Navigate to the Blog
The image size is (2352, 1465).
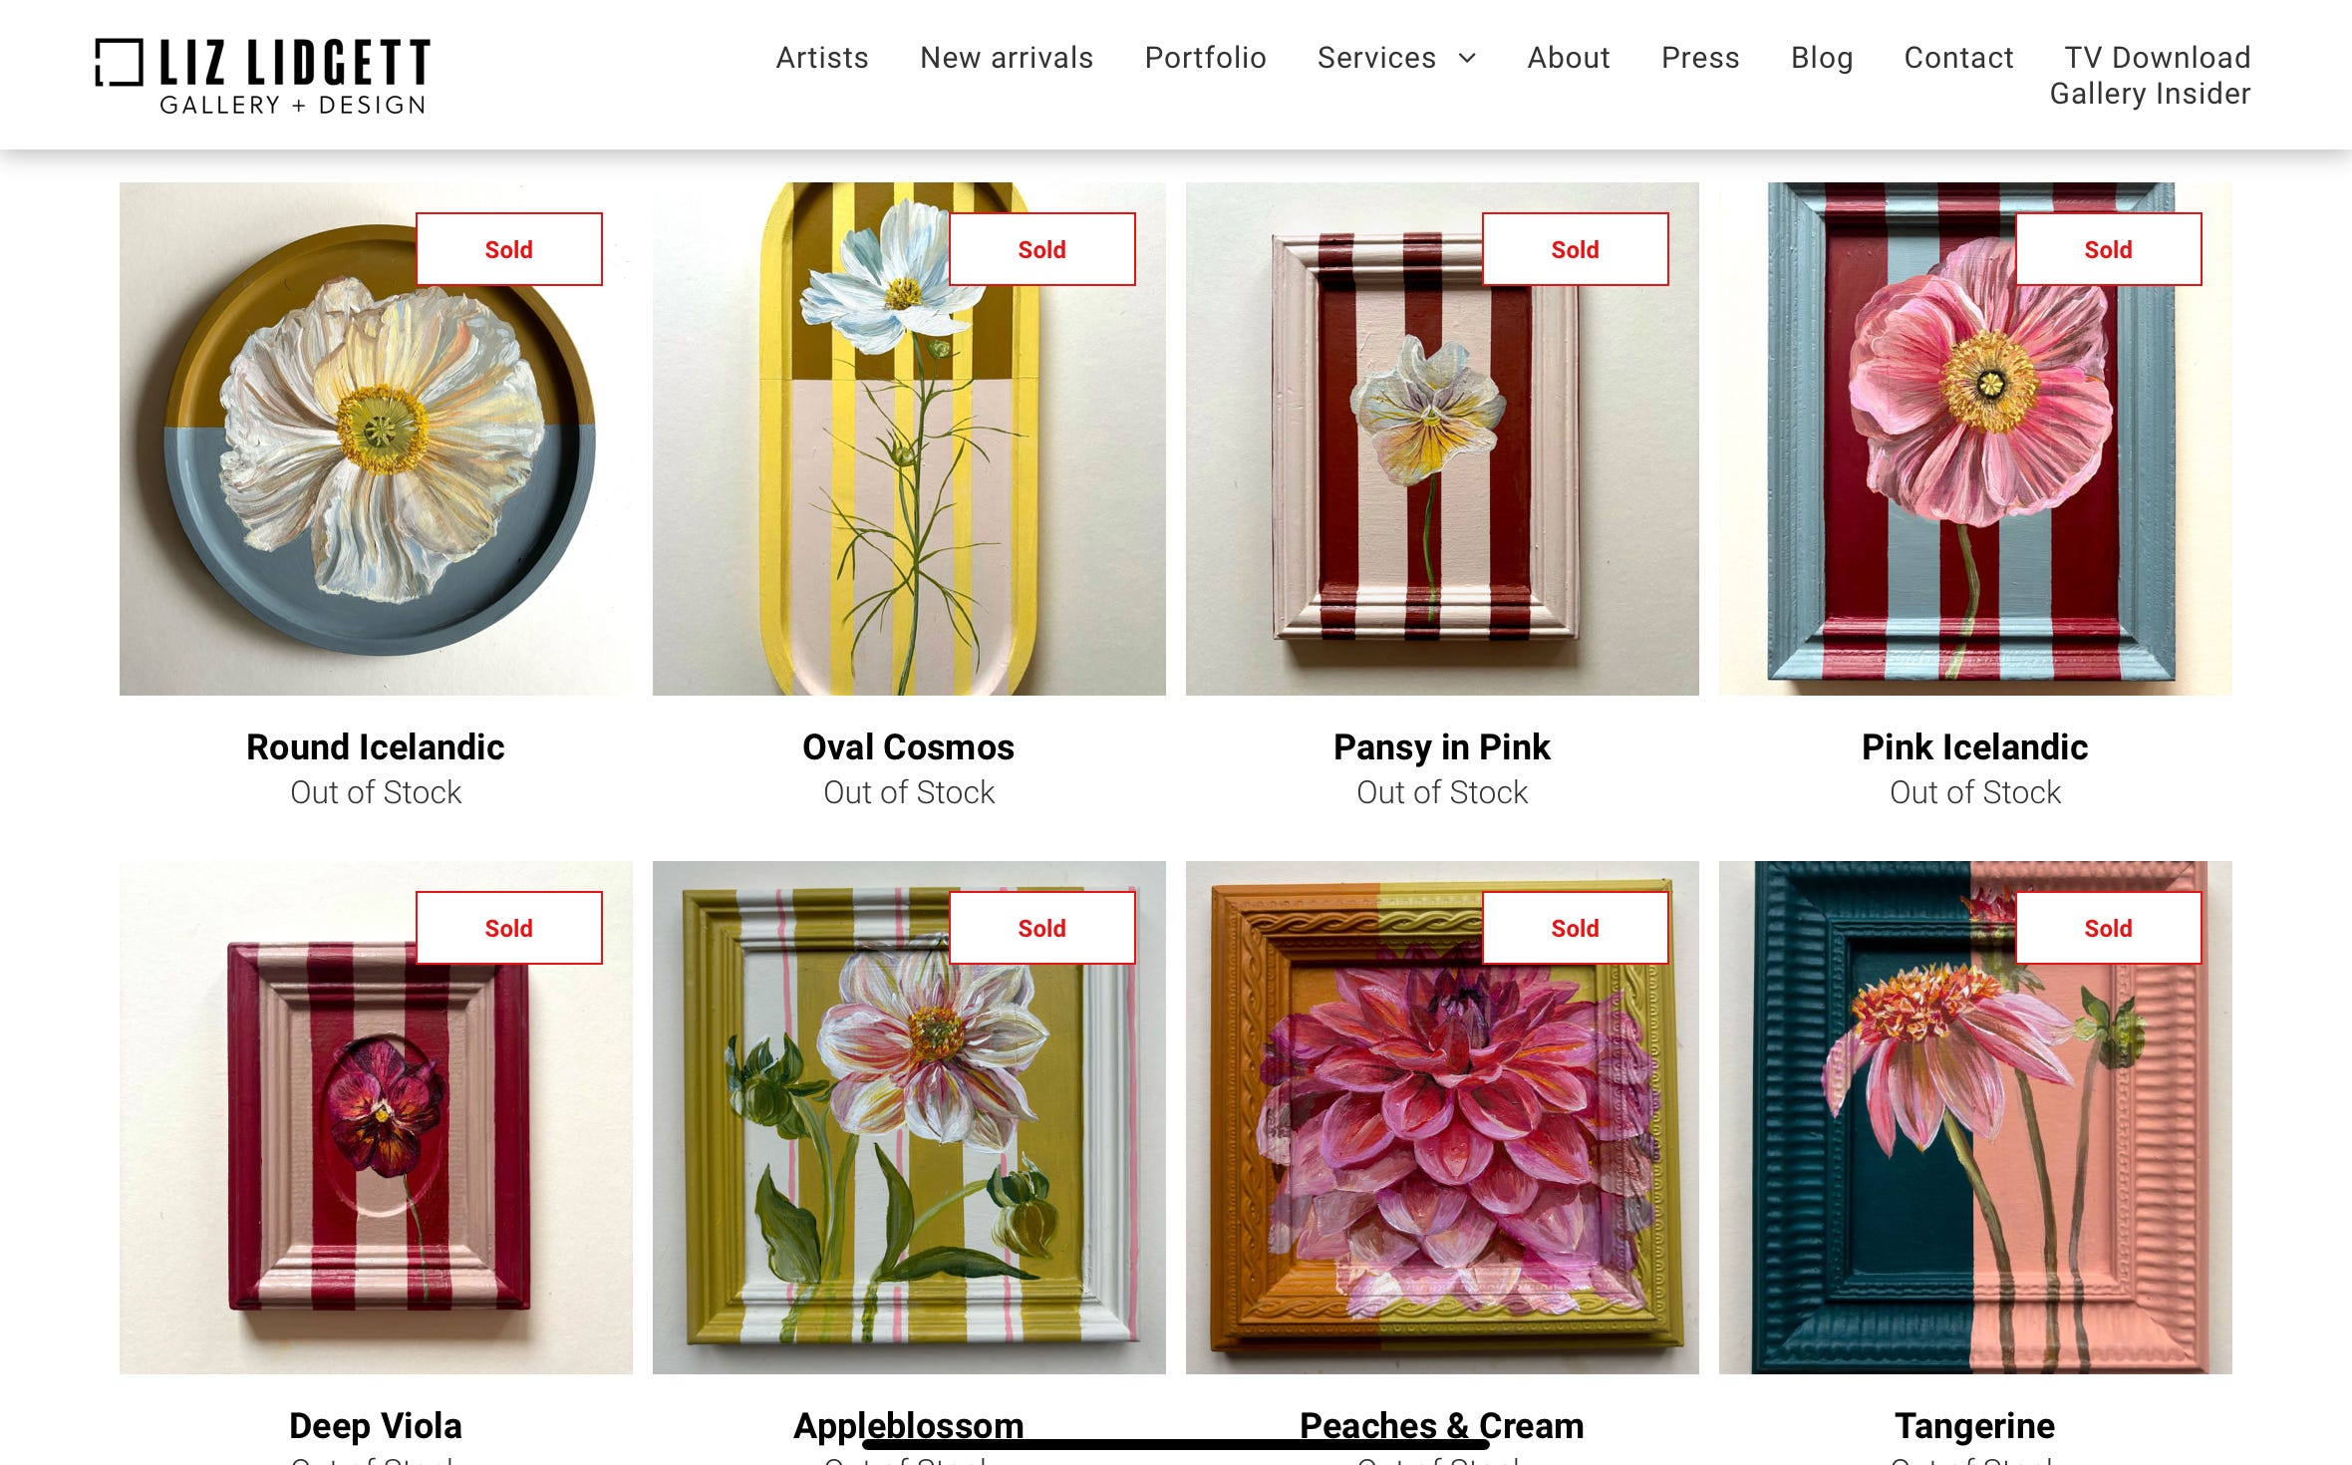click(1822, 58)
